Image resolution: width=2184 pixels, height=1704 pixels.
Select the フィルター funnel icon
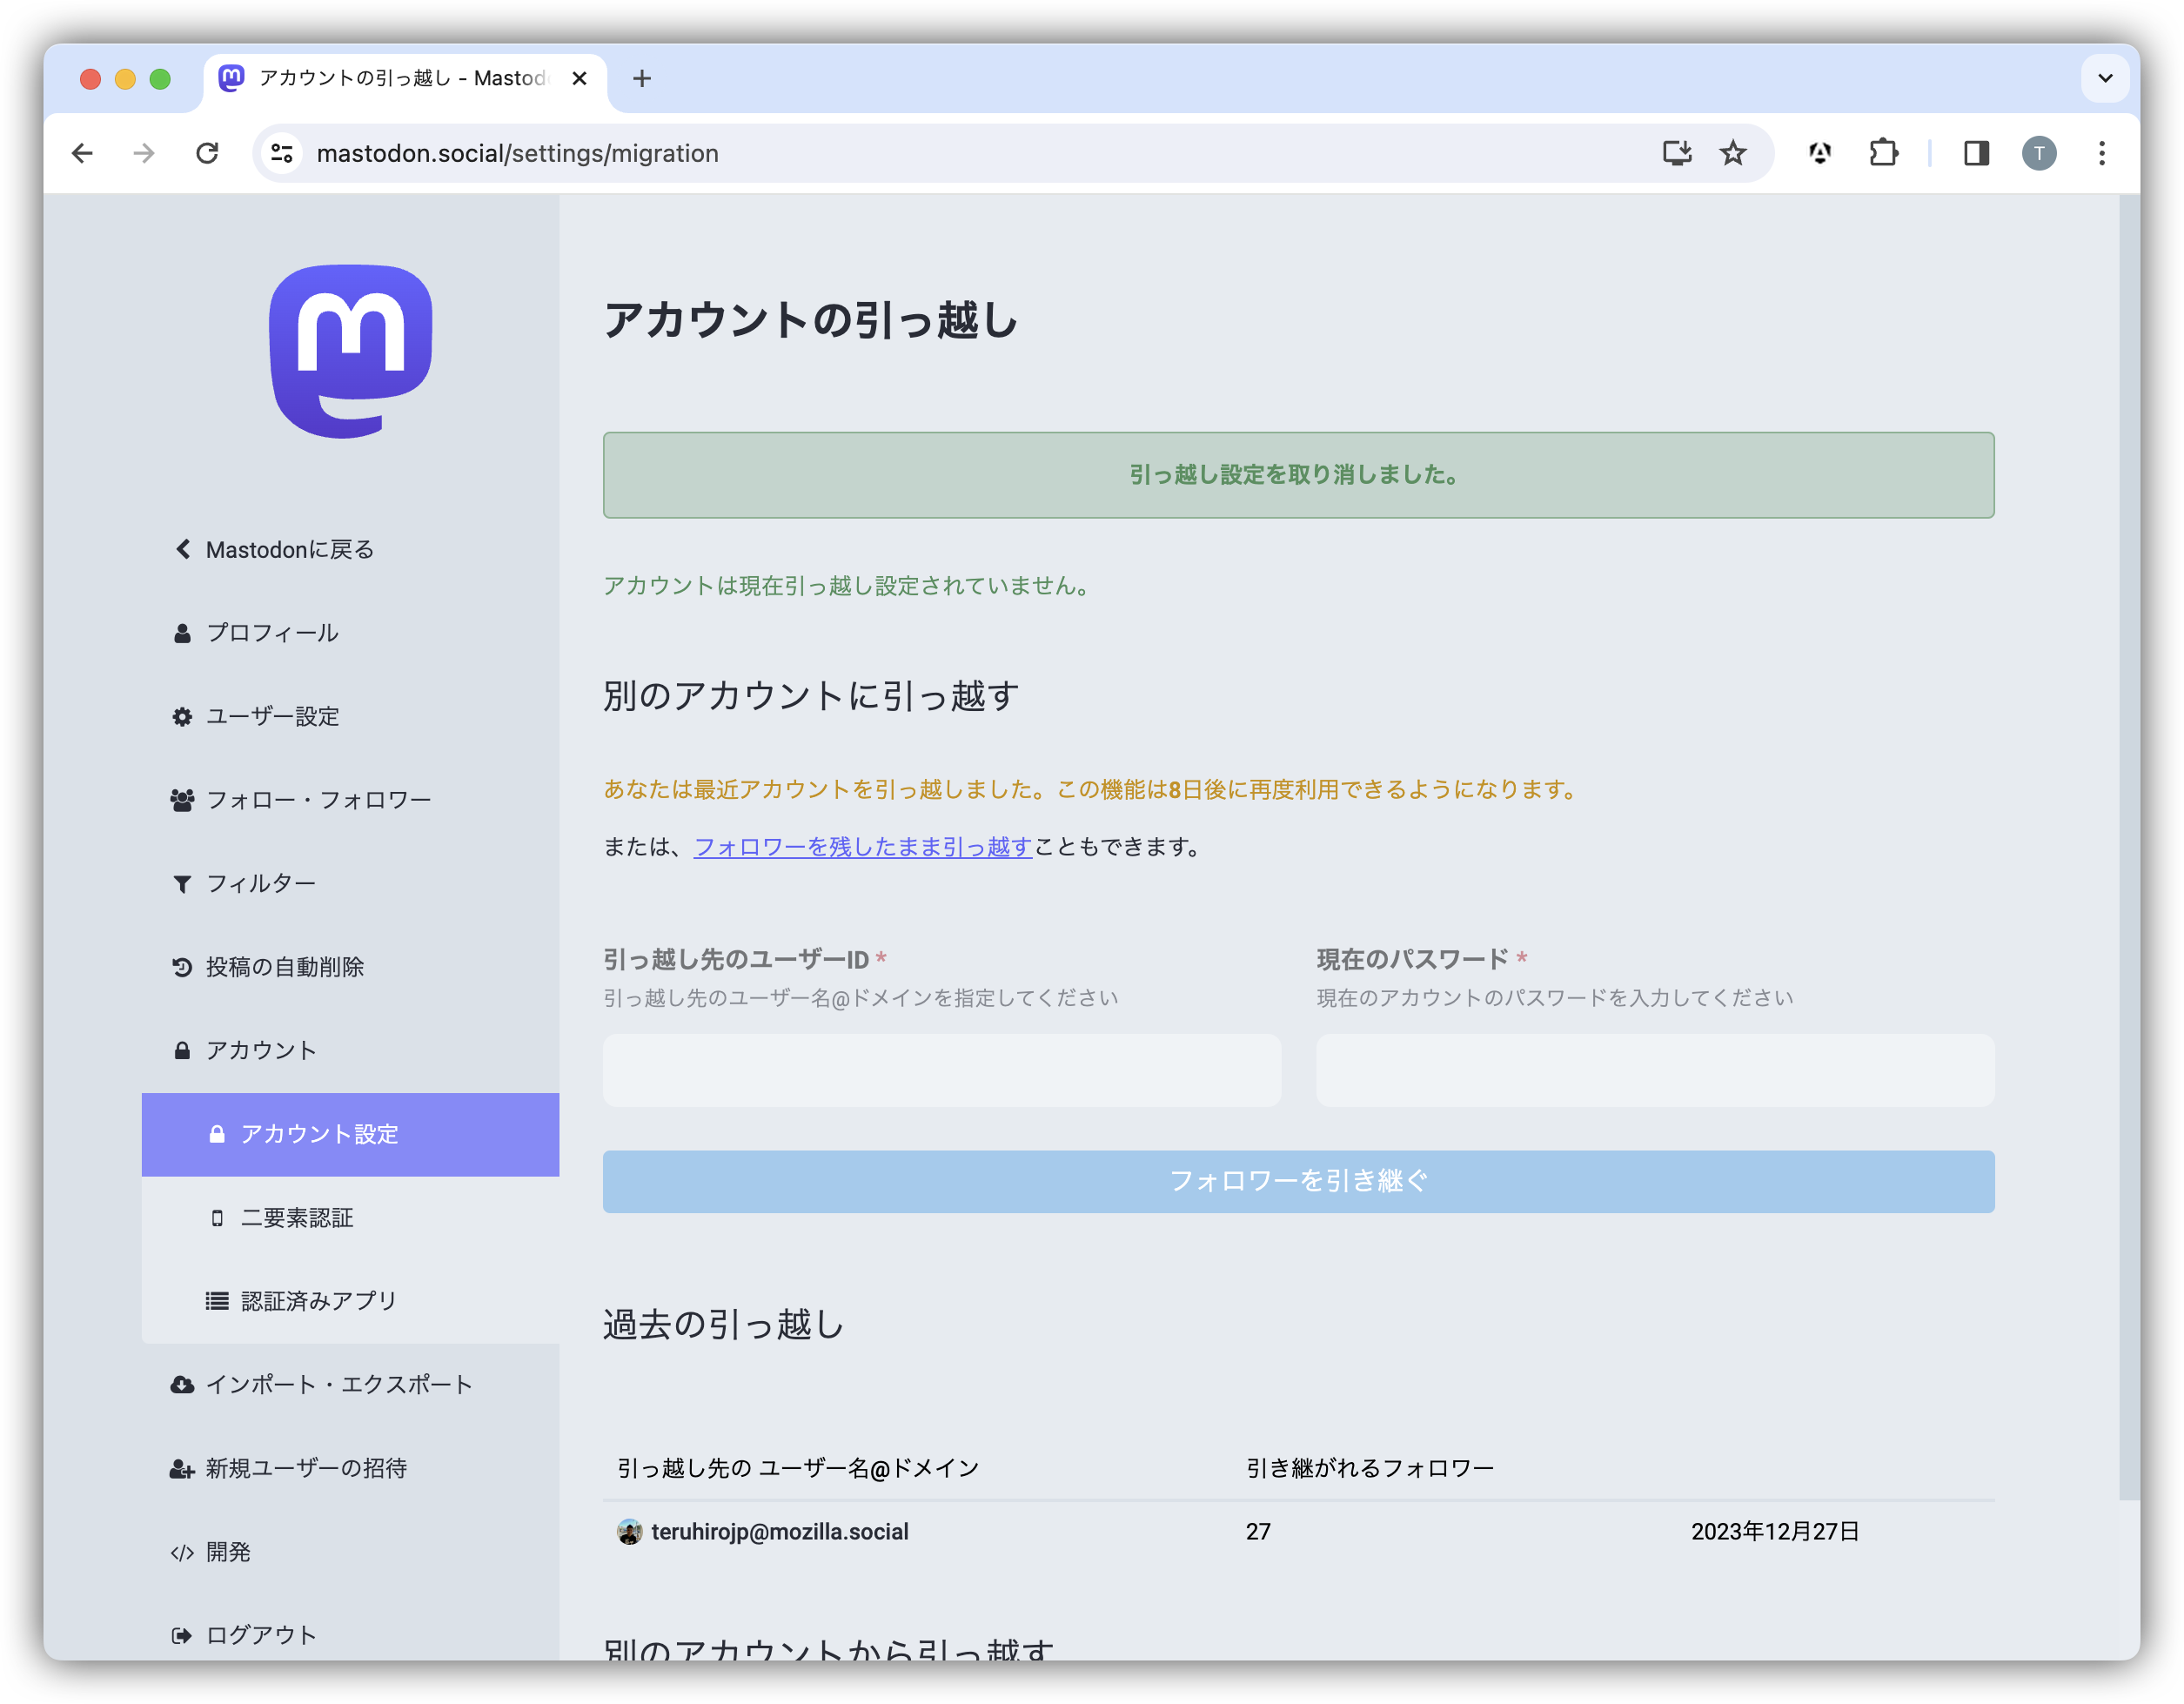coord(181,884)
